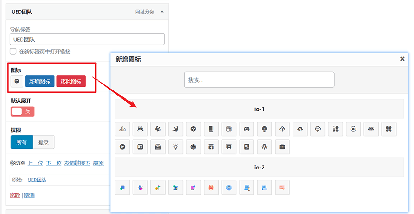Select the light bulb icon

click(175, 147)
